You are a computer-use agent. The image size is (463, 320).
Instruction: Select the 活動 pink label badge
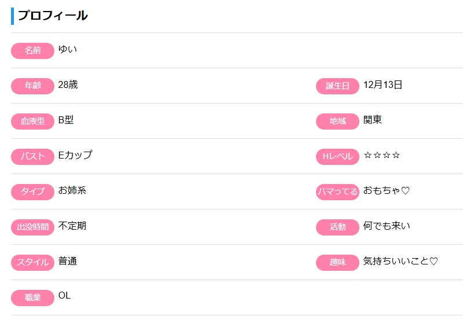click(x=337, y=227)
